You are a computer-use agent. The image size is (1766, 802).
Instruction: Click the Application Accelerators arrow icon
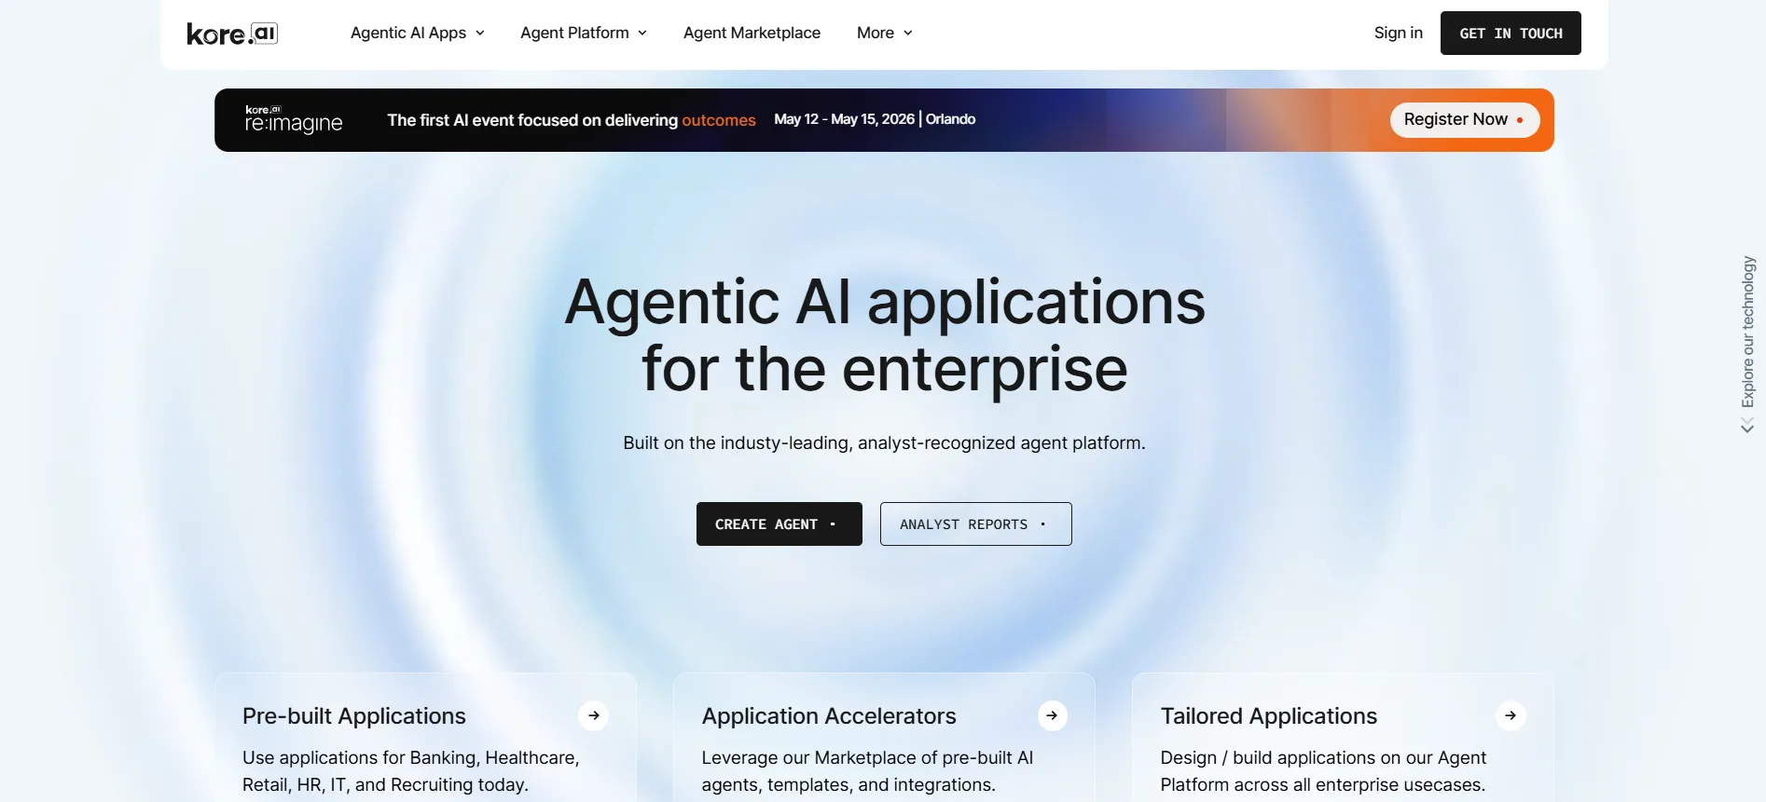[x=1052, y=715]
